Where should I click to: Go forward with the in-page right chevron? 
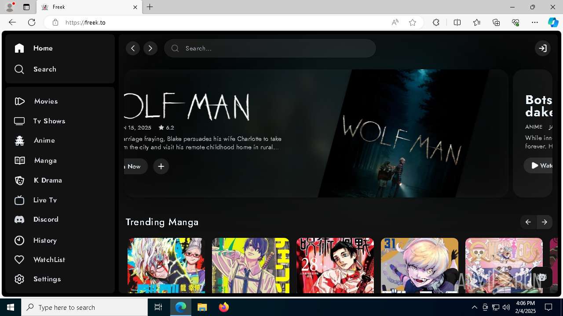click(150, 48)
